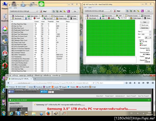The height and width of the screenshot is (121, 156).
Task: Open the Random Access tab in the right HD Tune window
Action: [x=131, y=15]
